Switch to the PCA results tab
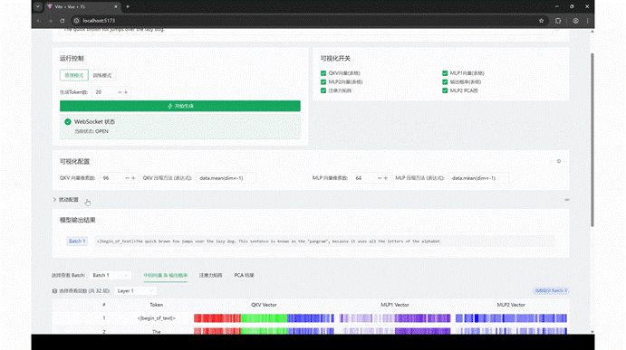This screenshot has height=350, width=626. click(x=245, y=276)
